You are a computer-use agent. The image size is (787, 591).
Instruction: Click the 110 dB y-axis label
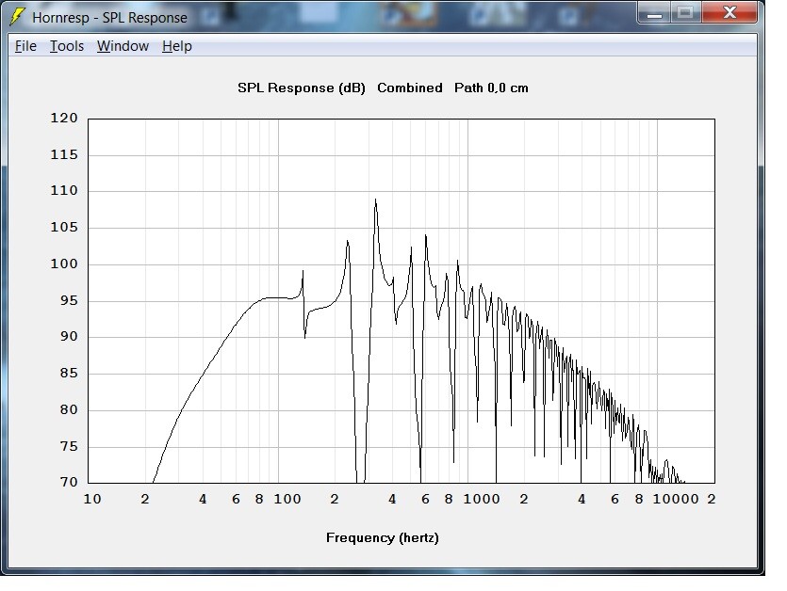pyautogui.click(x=64, y=190)
